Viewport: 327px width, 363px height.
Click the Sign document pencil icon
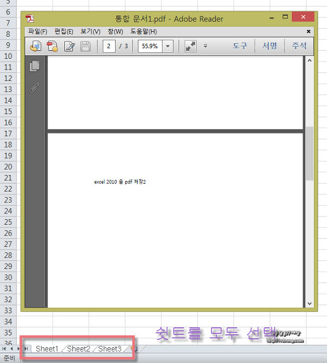tap(69, 46)
